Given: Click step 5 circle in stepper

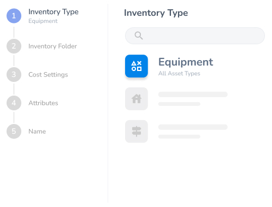Looking at the screenshot, I should click(x=14, y=131).
